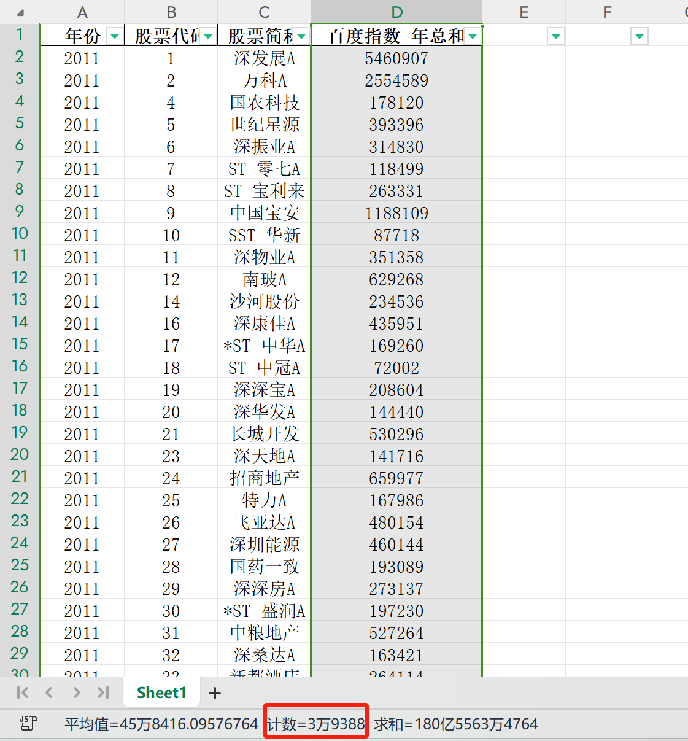Switch to the Sheet1 tab
The height and width of the screenshot is (741, 688).
point(161,693)
